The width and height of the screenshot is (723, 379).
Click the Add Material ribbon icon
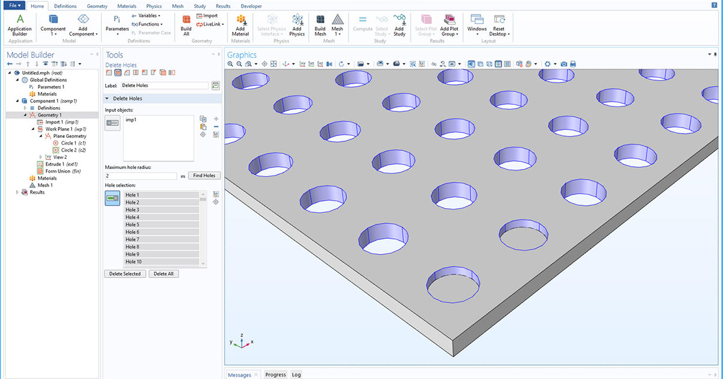tap(240, 25)
